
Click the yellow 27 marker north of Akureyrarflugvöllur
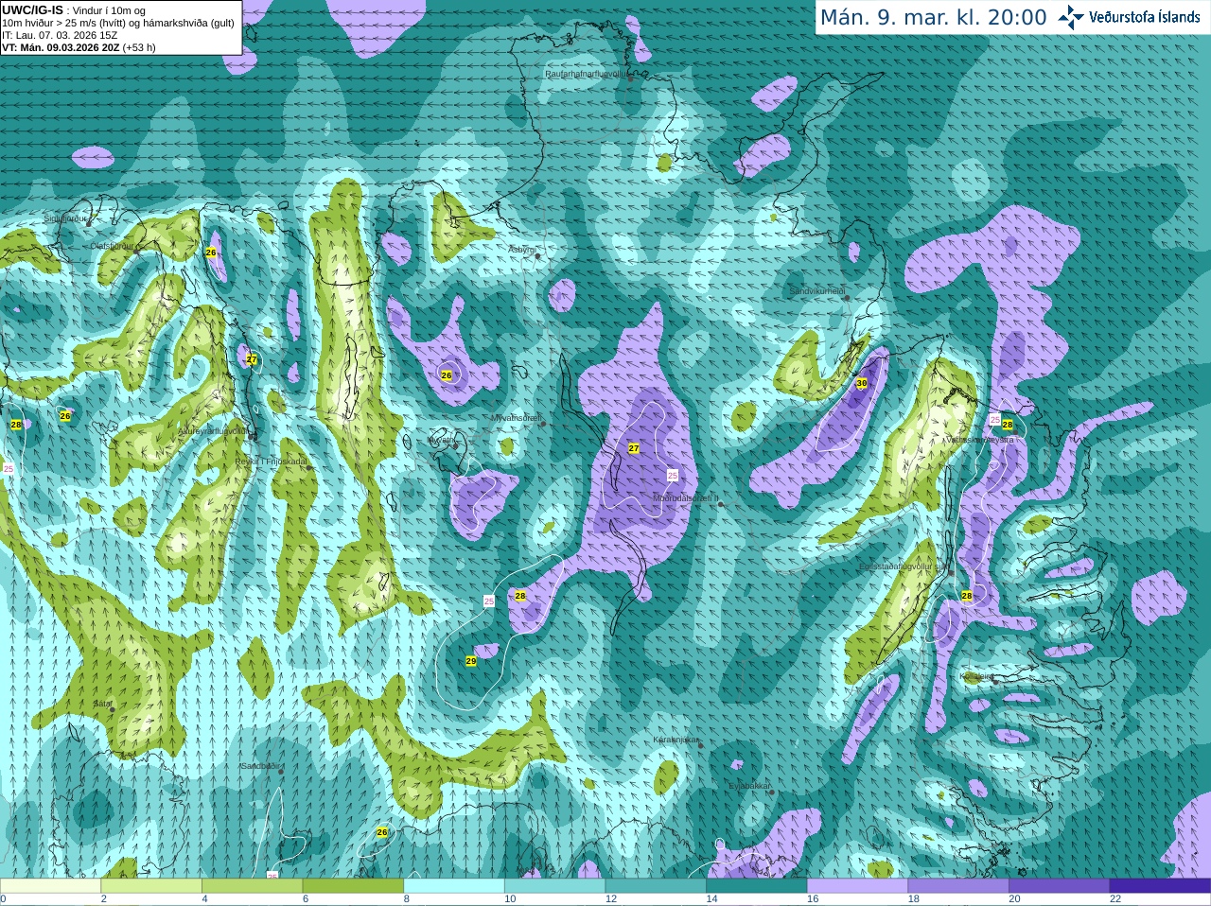(x=252, y=359)
